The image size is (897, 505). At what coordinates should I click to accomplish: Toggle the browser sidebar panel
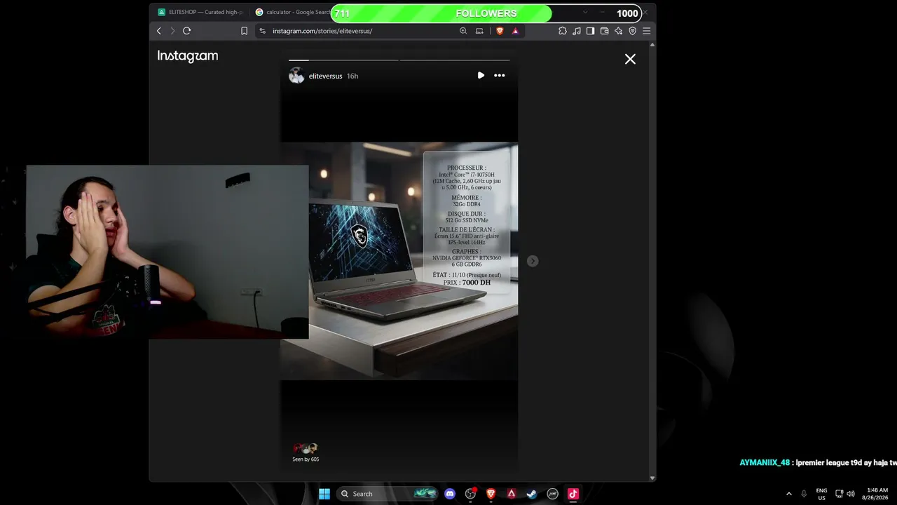tap(591, 31)
